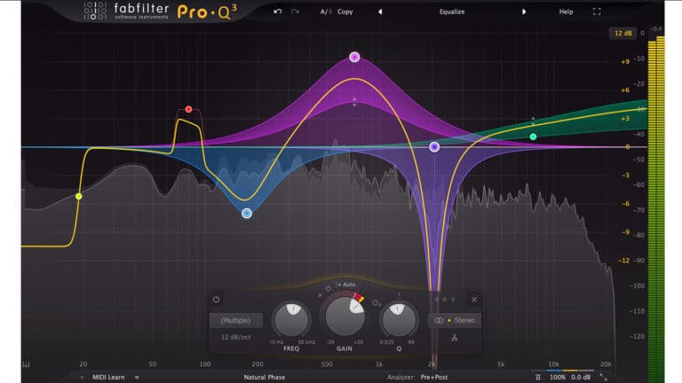Click the invert gain X icon
The width and height of the screenshot is (682, 383).
(x=320, y=295)
